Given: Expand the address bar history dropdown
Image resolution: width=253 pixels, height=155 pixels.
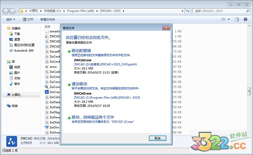Looking at the screenshot, I should pyautogui.click(x=182, y=11).
